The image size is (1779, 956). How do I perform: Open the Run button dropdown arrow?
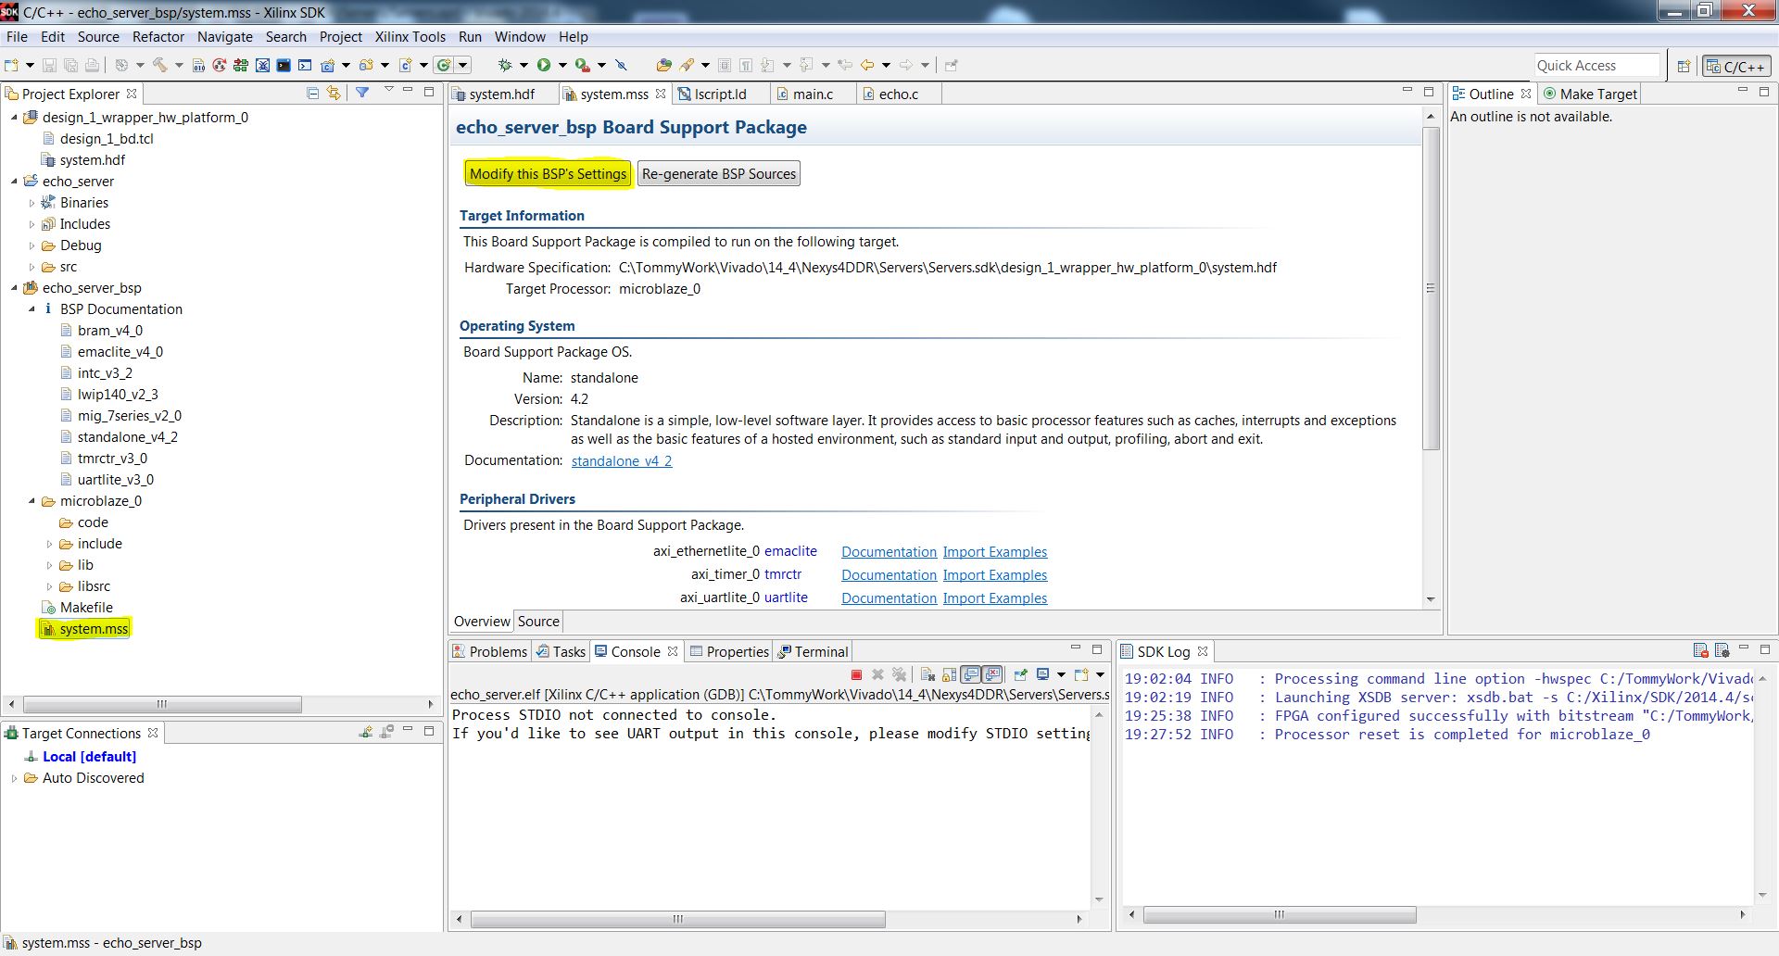tap(562, 65)
